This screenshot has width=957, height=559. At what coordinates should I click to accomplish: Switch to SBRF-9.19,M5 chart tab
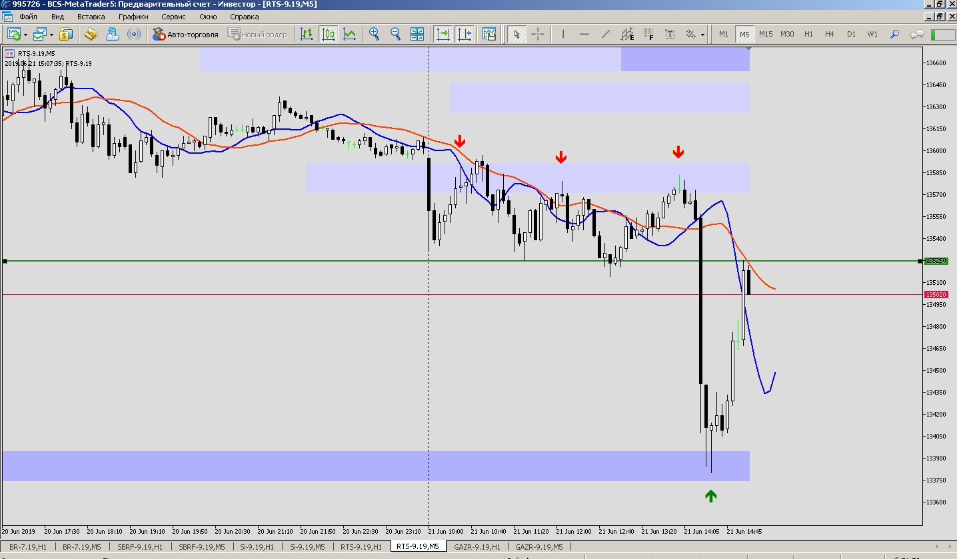pos(201,547)
